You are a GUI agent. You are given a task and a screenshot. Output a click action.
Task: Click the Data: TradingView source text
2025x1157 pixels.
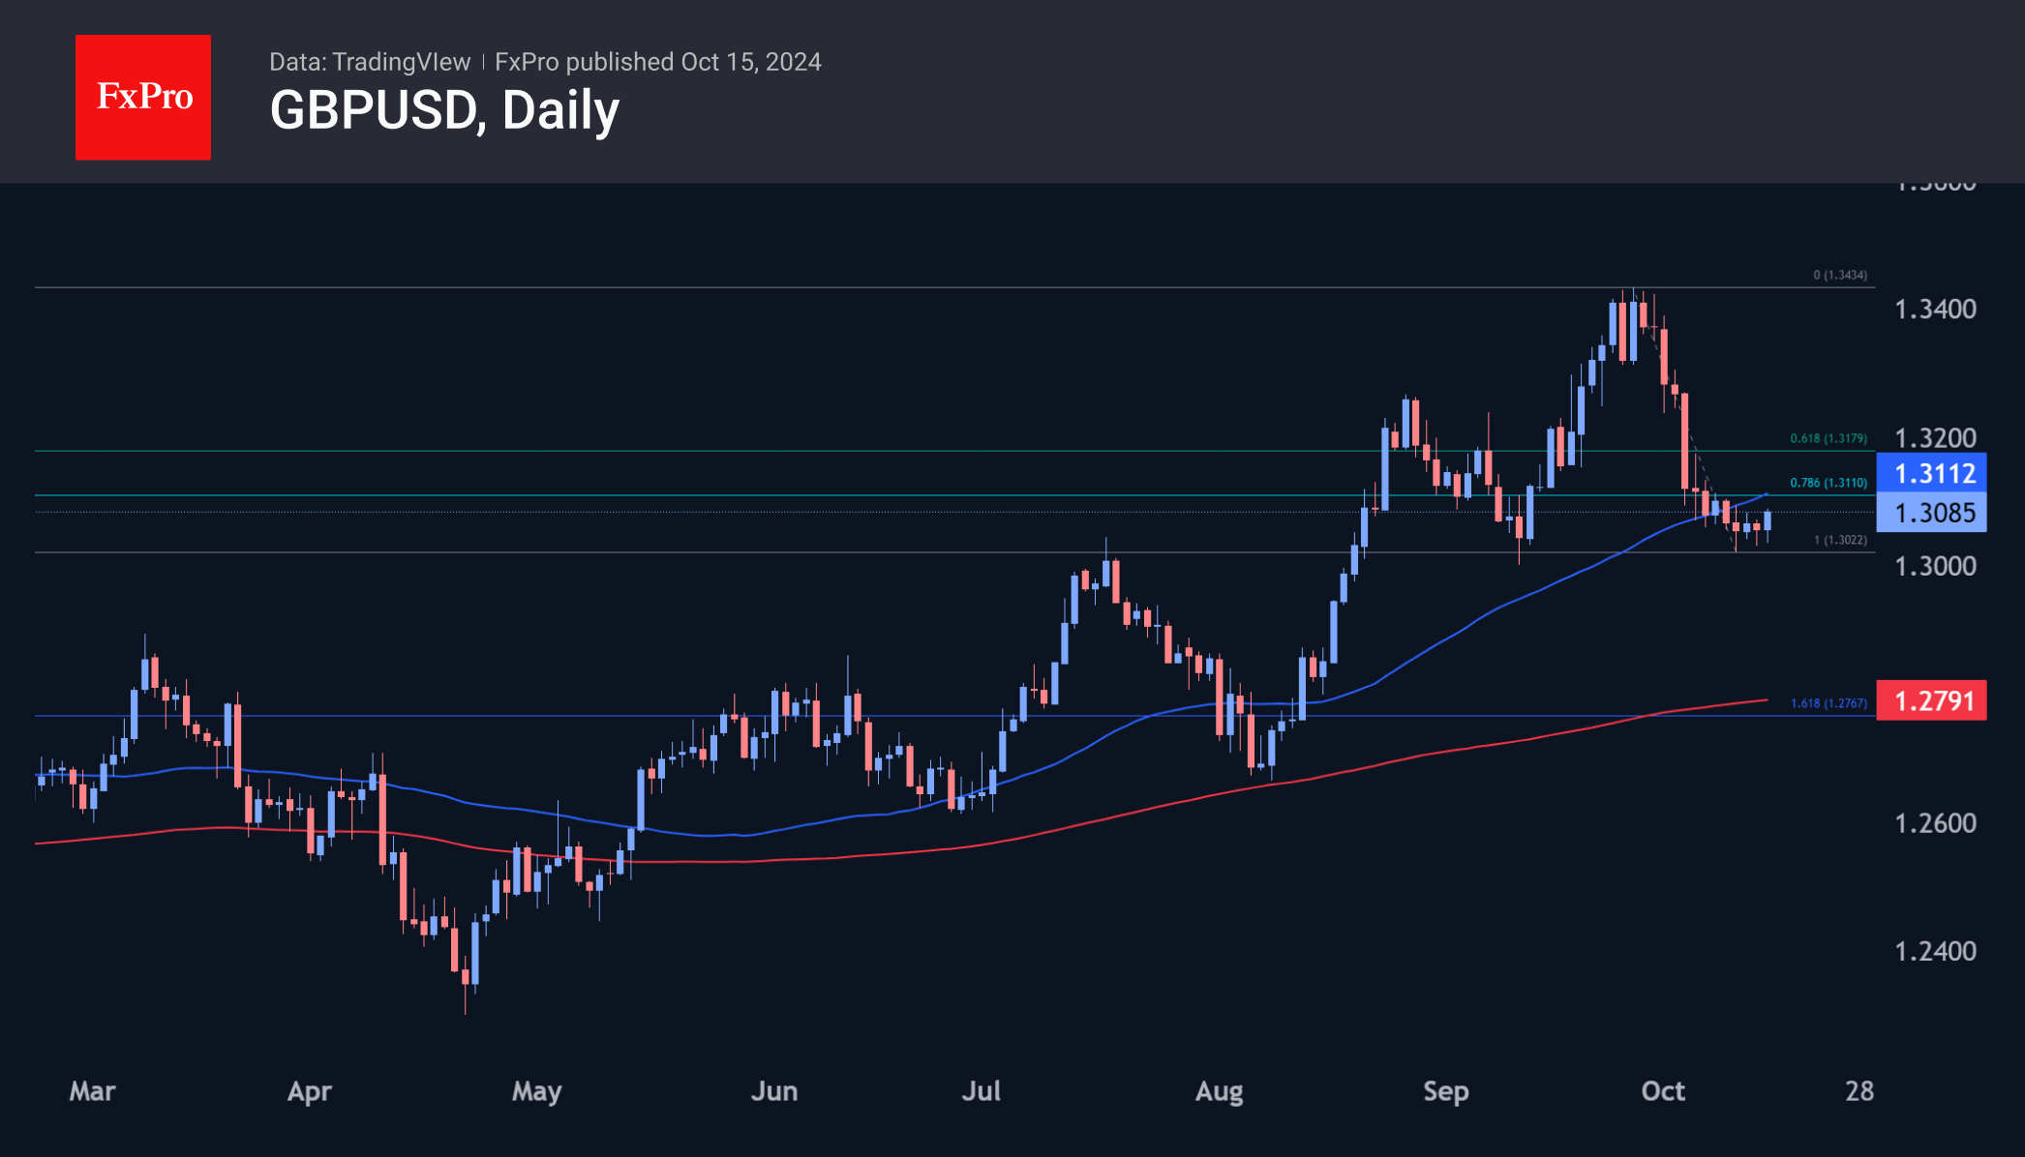click(369, 62)
